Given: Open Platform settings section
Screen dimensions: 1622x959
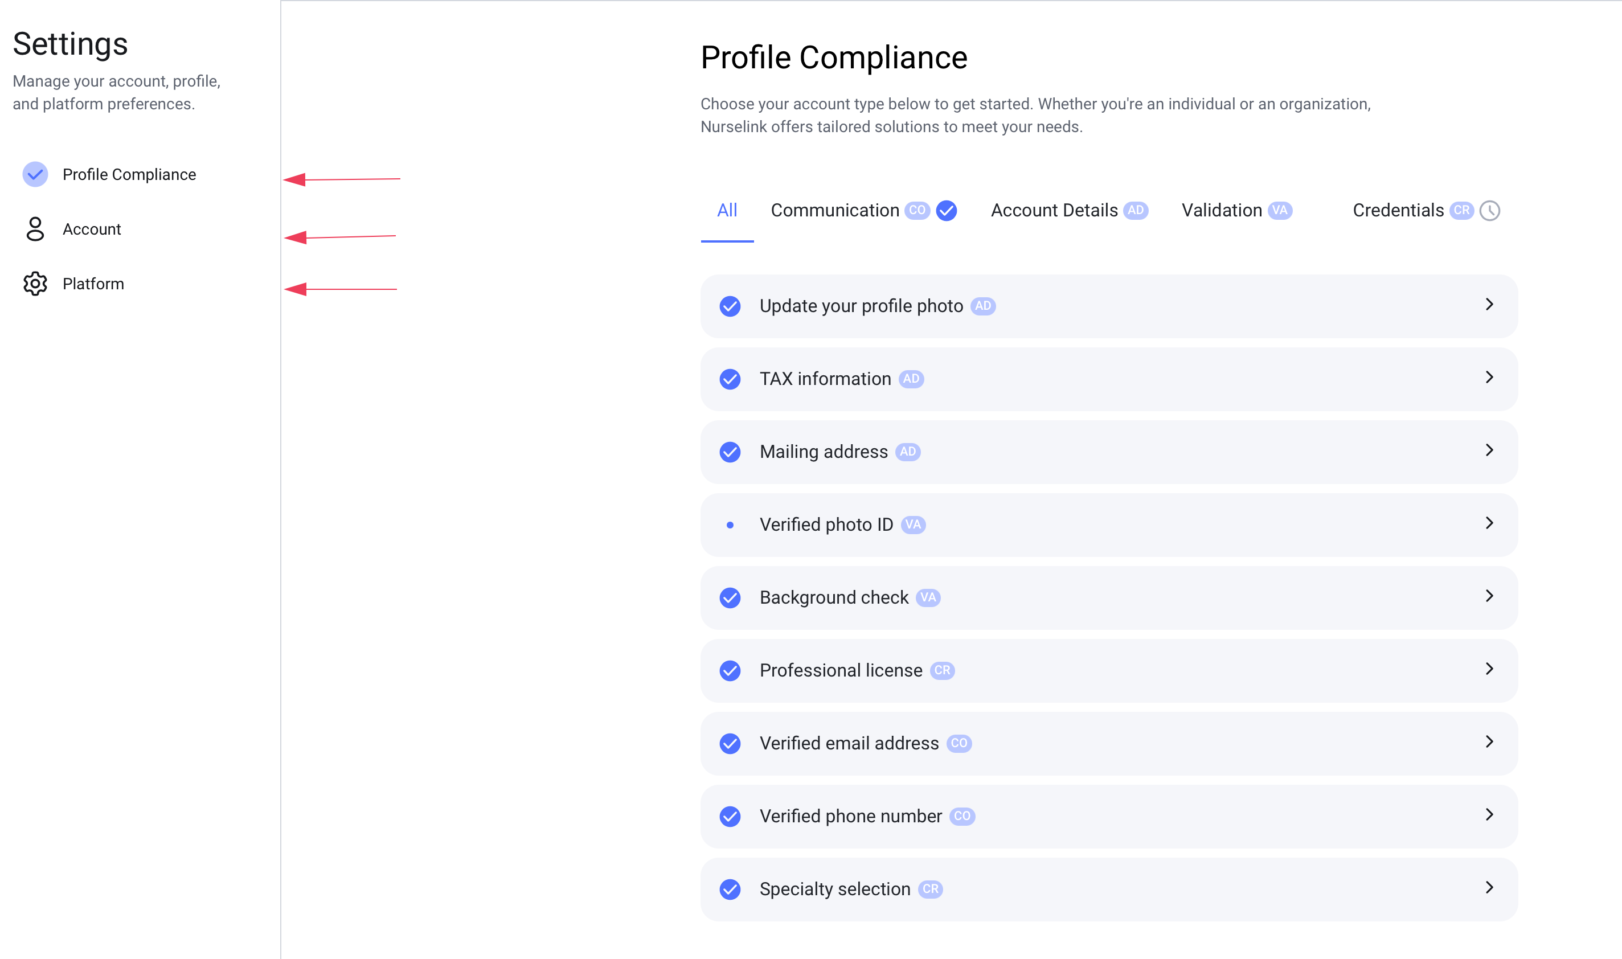Looking at the screenshot, I should click(73, 284).
